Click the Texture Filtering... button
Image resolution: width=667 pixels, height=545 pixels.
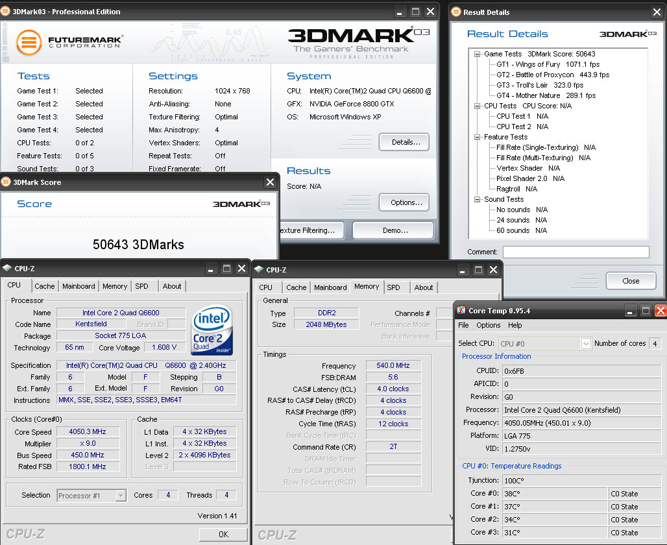click(x=311, y=230)
